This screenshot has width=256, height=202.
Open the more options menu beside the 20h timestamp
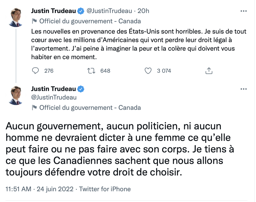pos(244,11)
